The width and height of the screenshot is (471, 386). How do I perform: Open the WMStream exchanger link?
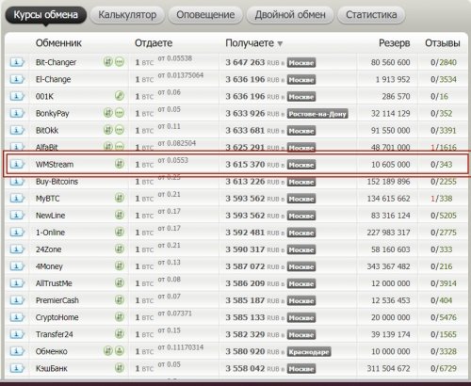tap(55, 164)
